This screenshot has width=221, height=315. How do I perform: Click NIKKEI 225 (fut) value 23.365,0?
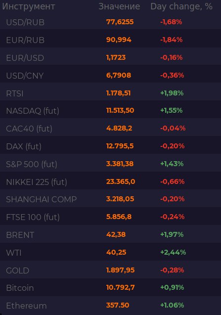(121, 181)
